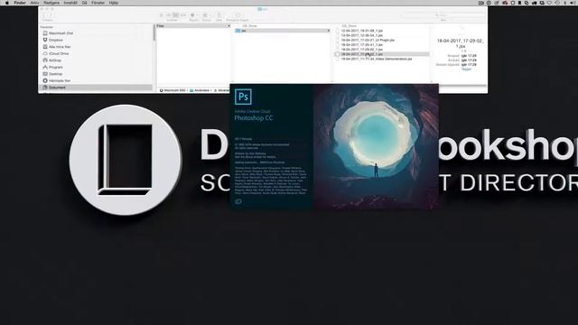Select Dokument in Finder sidebar
This screenshot has width=578, height=325.
pos(95,88)
